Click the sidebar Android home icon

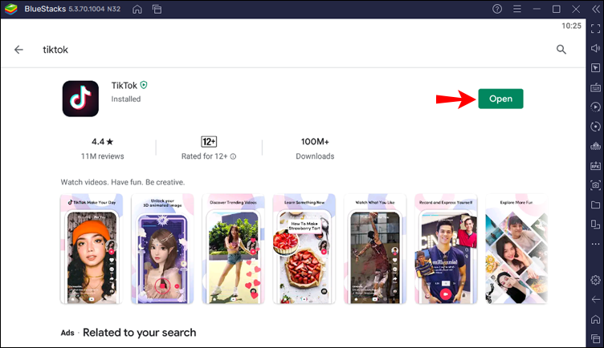click(595, 319)
